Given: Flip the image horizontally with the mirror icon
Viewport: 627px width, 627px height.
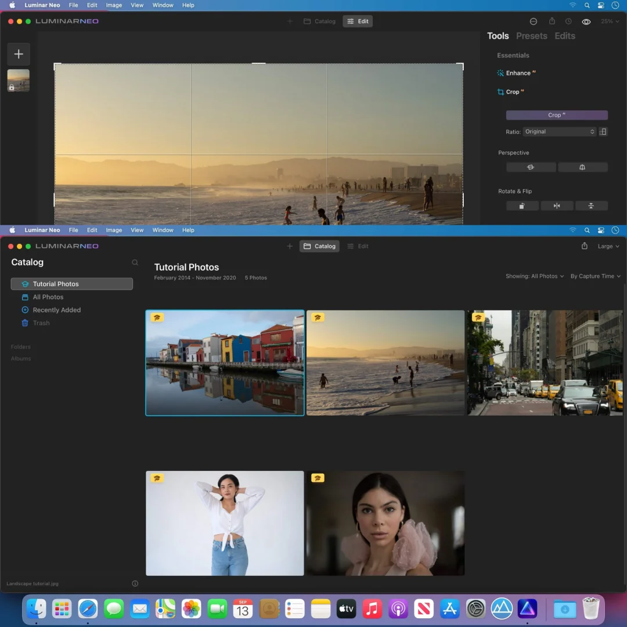Looking at the screenshot, I should 557,206.
